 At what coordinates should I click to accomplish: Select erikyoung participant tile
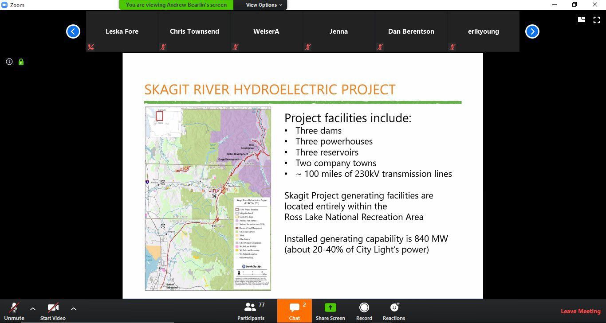point(483,31)
